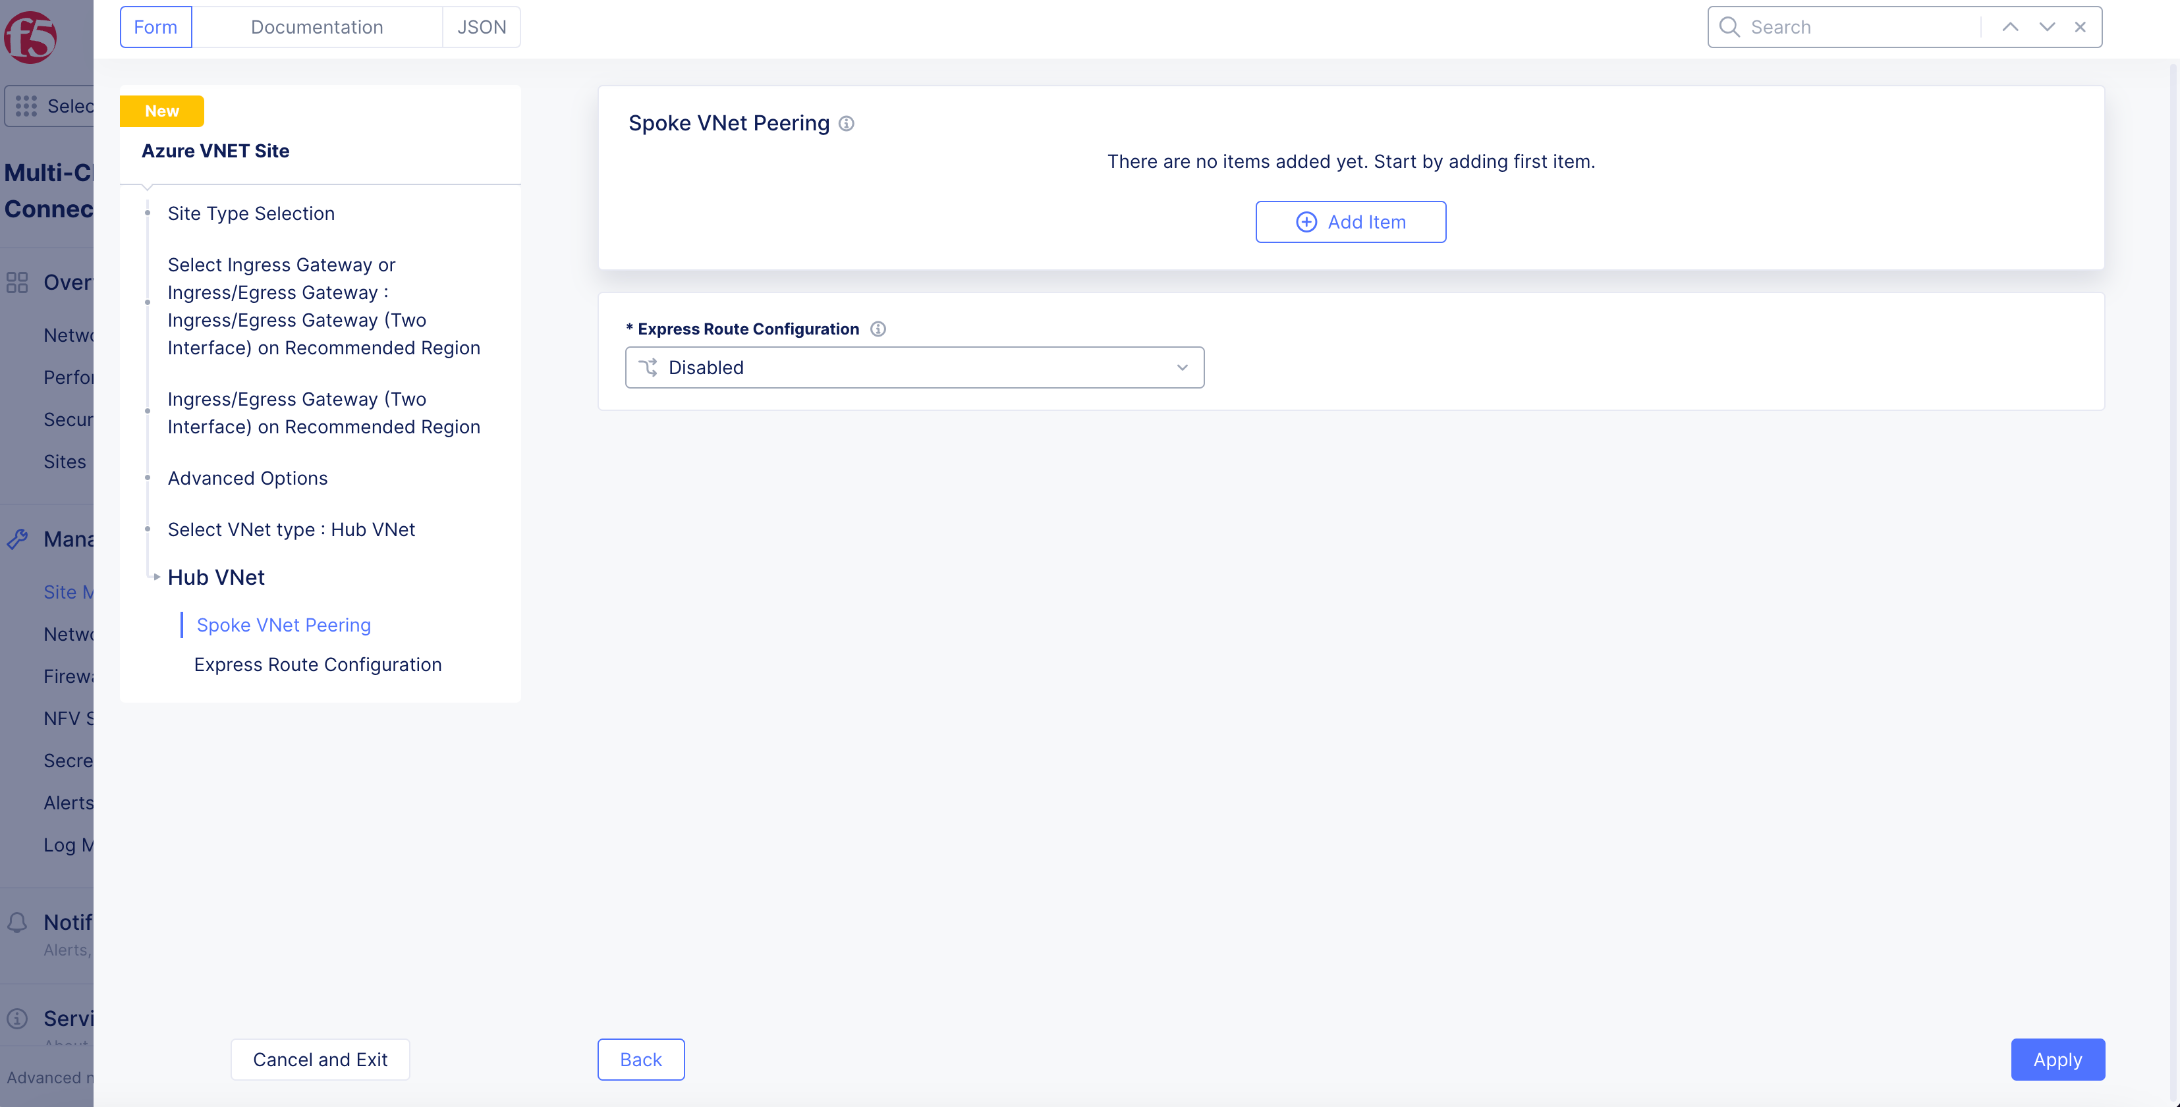Expand the Hub VNet tree section
Image resolution: width=2180 pixels, height=1107 pixels.
[x=157, y=577]
